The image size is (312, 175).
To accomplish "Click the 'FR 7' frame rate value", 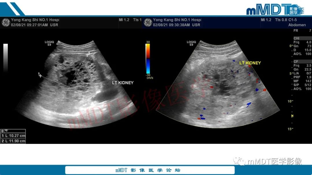I will coord(302,31).
